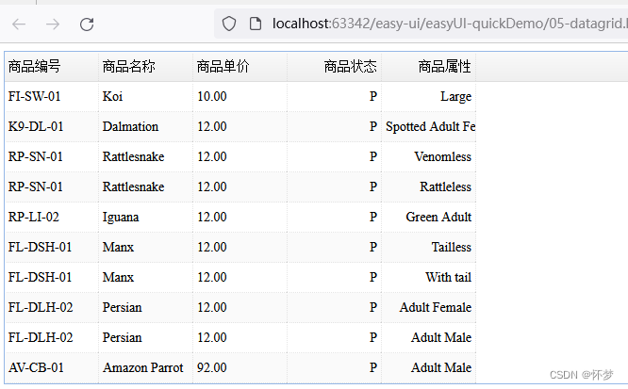628x389 pixels.
Task: Click FL-DSH-01 in the Tailless row
Action: 51,248
